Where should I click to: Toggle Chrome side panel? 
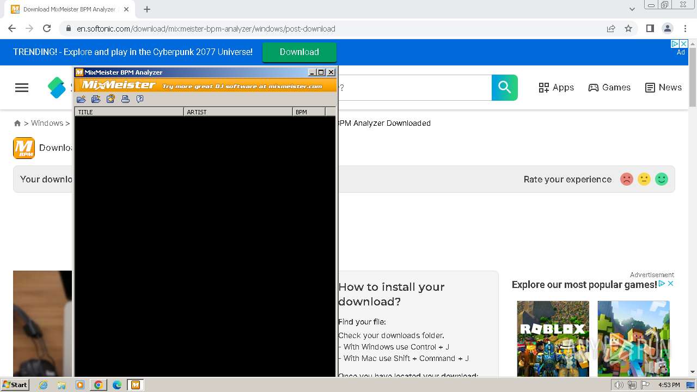[650, 28]
